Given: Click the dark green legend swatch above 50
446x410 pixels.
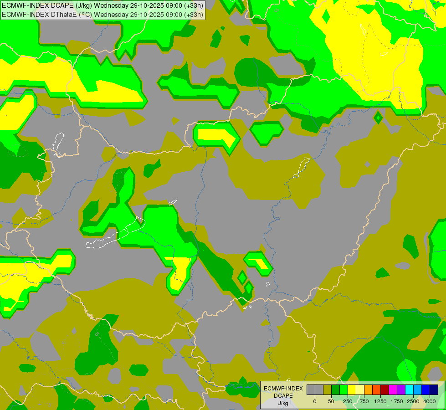Looking at the screenshot, I should coord(336,389).
